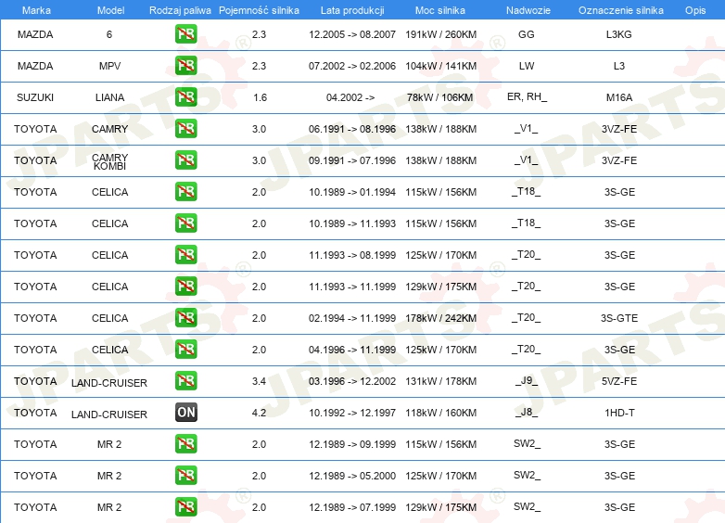Image resolution: width=725 pixels, height=523 pixels.
Task: Click the Nadwozie column header
Action: pos(528,10)
